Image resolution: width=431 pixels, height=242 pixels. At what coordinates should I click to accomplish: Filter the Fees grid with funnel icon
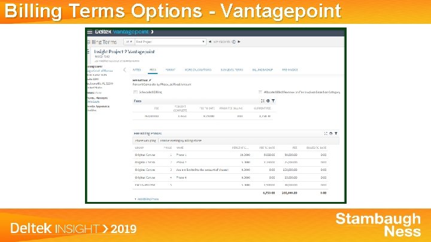click(273, 101)
